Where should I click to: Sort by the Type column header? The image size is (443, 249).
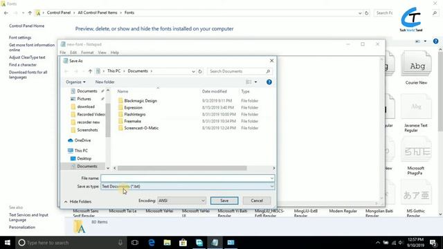coord(245,91)
